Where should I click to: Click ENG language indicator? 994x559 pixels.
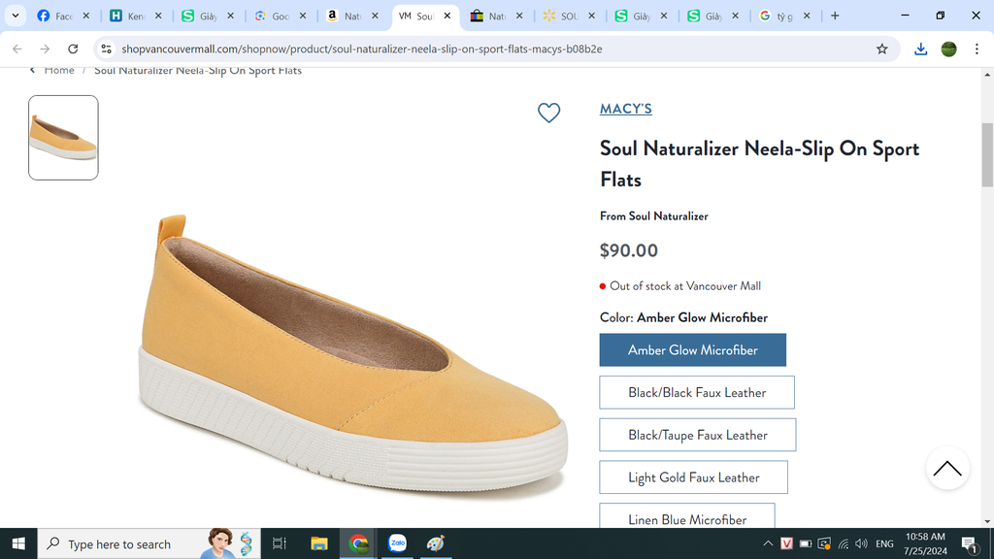click(884, 543)
